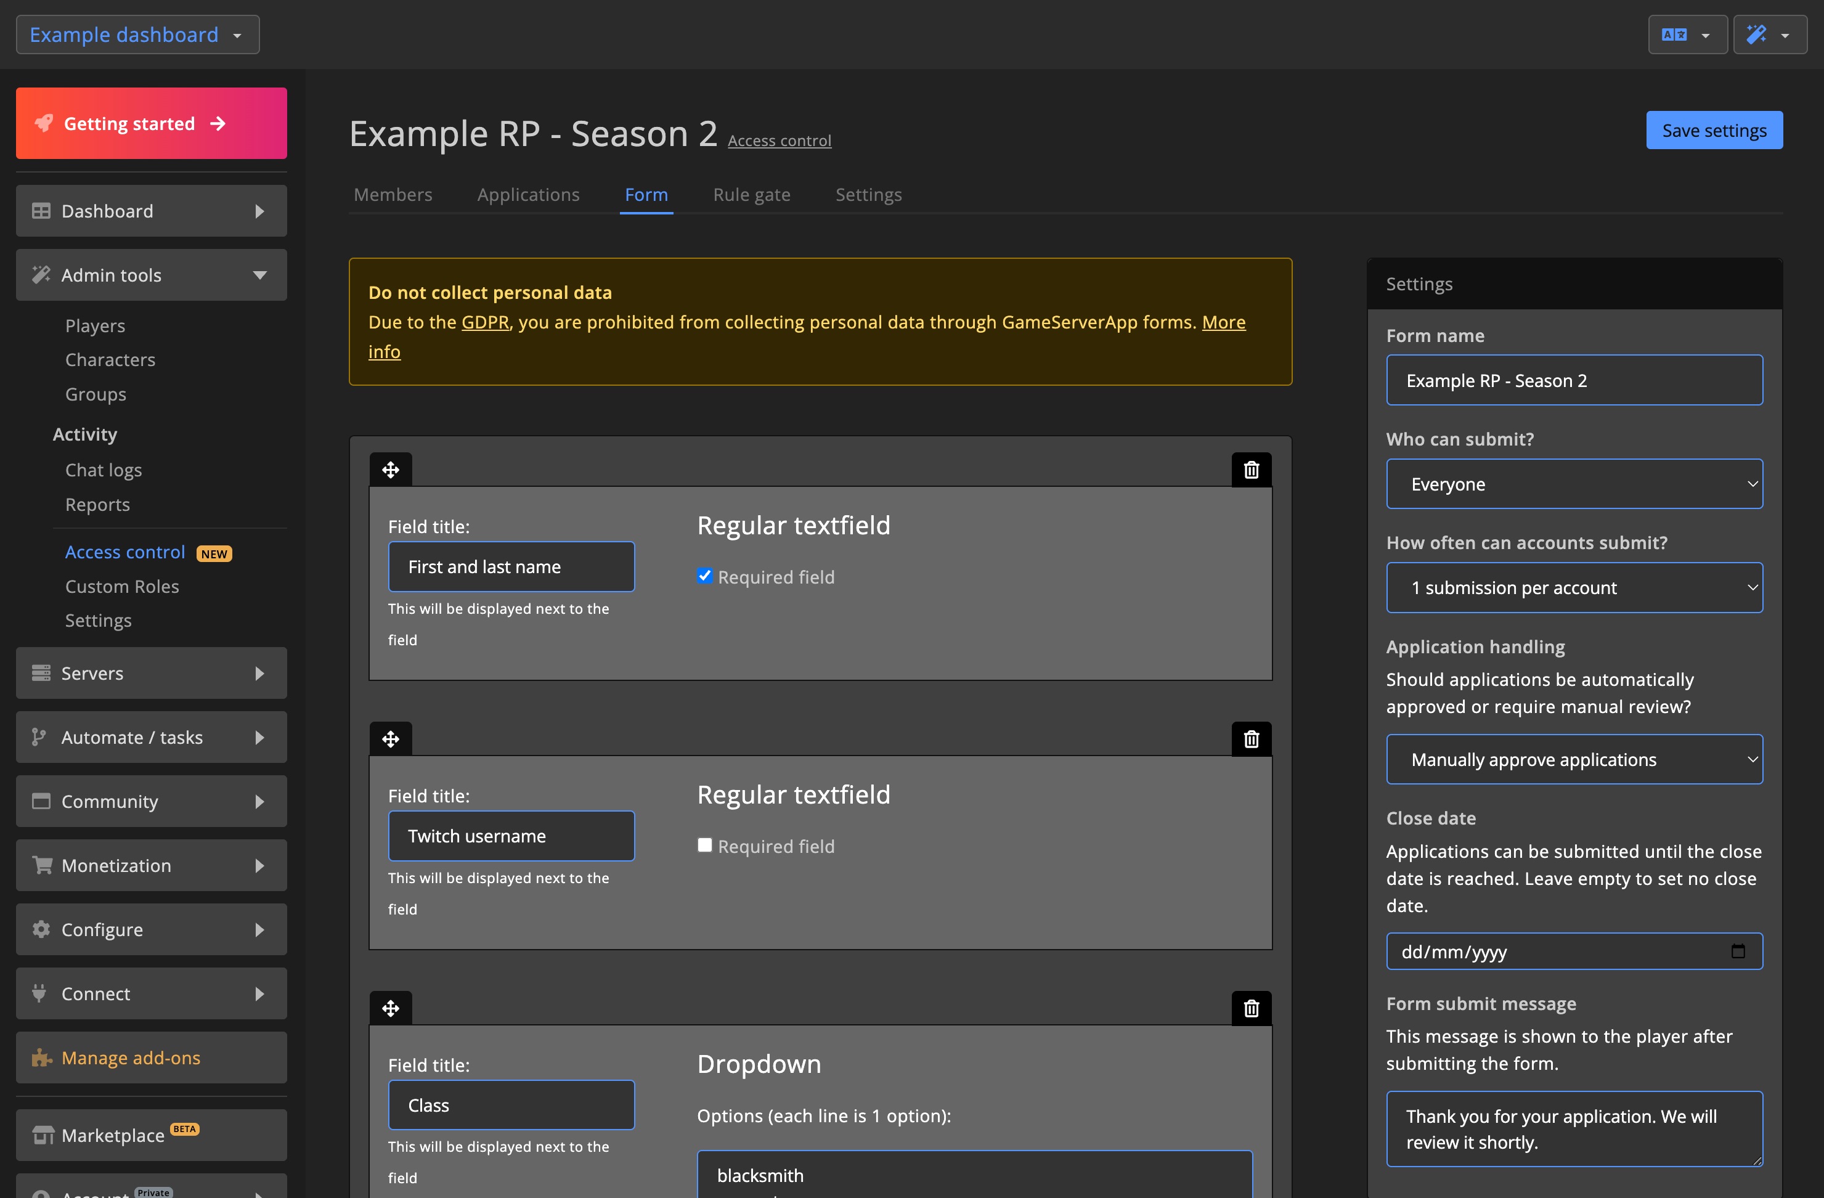Viewport: 1824px width, 1198px height.
Task: Click the Manage add-ons icon
Action: [41, 1057]
